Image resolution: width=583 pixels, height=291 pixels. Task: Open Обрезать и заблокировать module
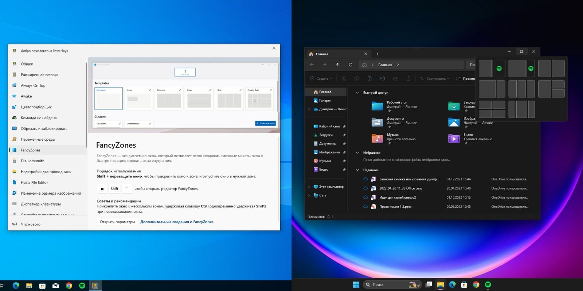click(48, 128)
